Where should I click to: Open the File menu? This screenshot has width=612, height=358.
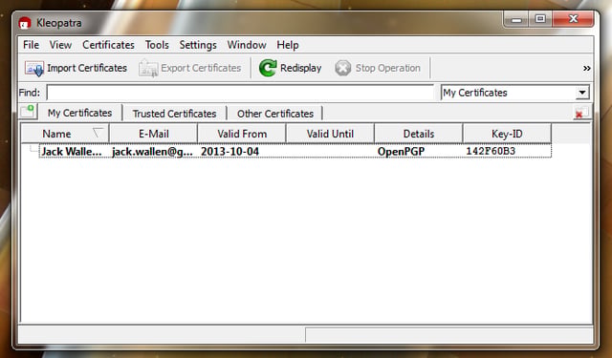point(31,45)
